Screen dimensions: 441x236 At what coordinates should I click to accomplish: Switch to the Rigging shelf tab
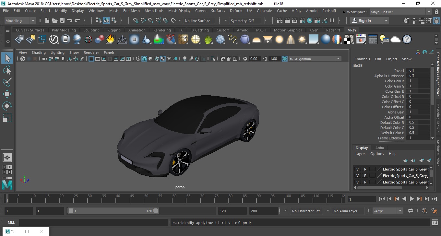[x=114, y=30]
